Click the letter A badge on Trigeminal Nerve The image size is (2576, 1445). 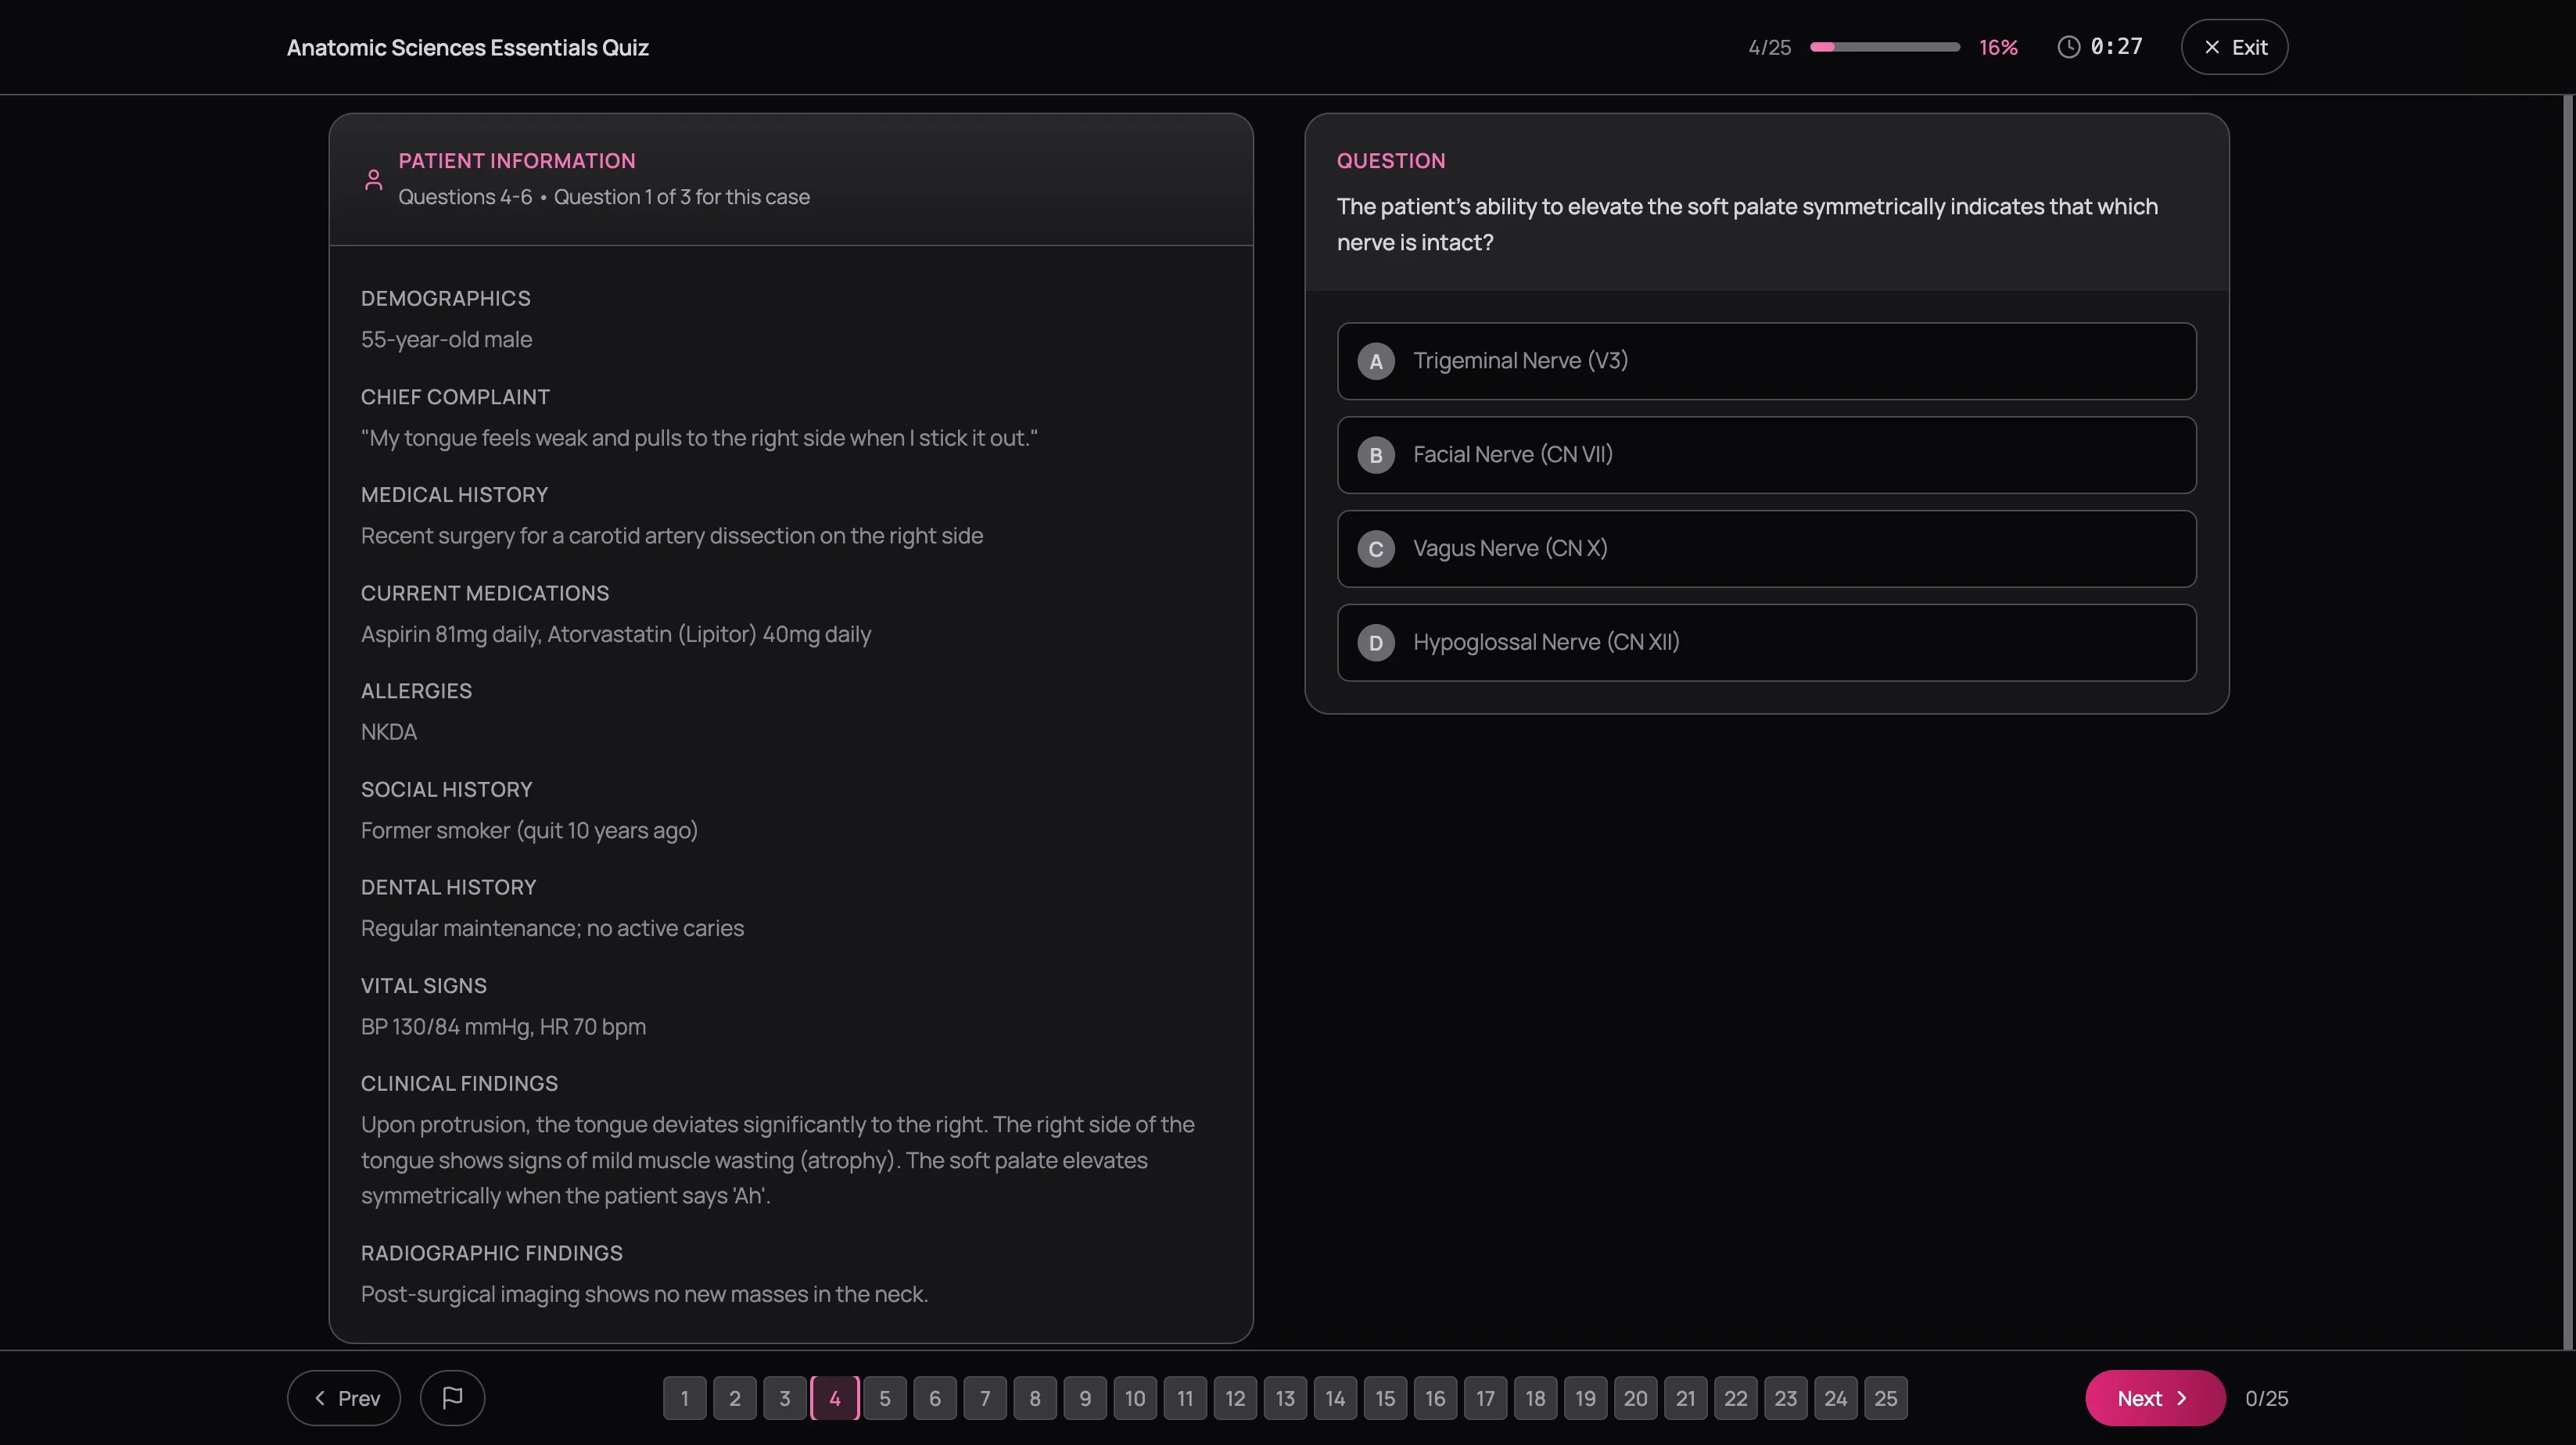pyautogui.click(x=1377, y=361)
